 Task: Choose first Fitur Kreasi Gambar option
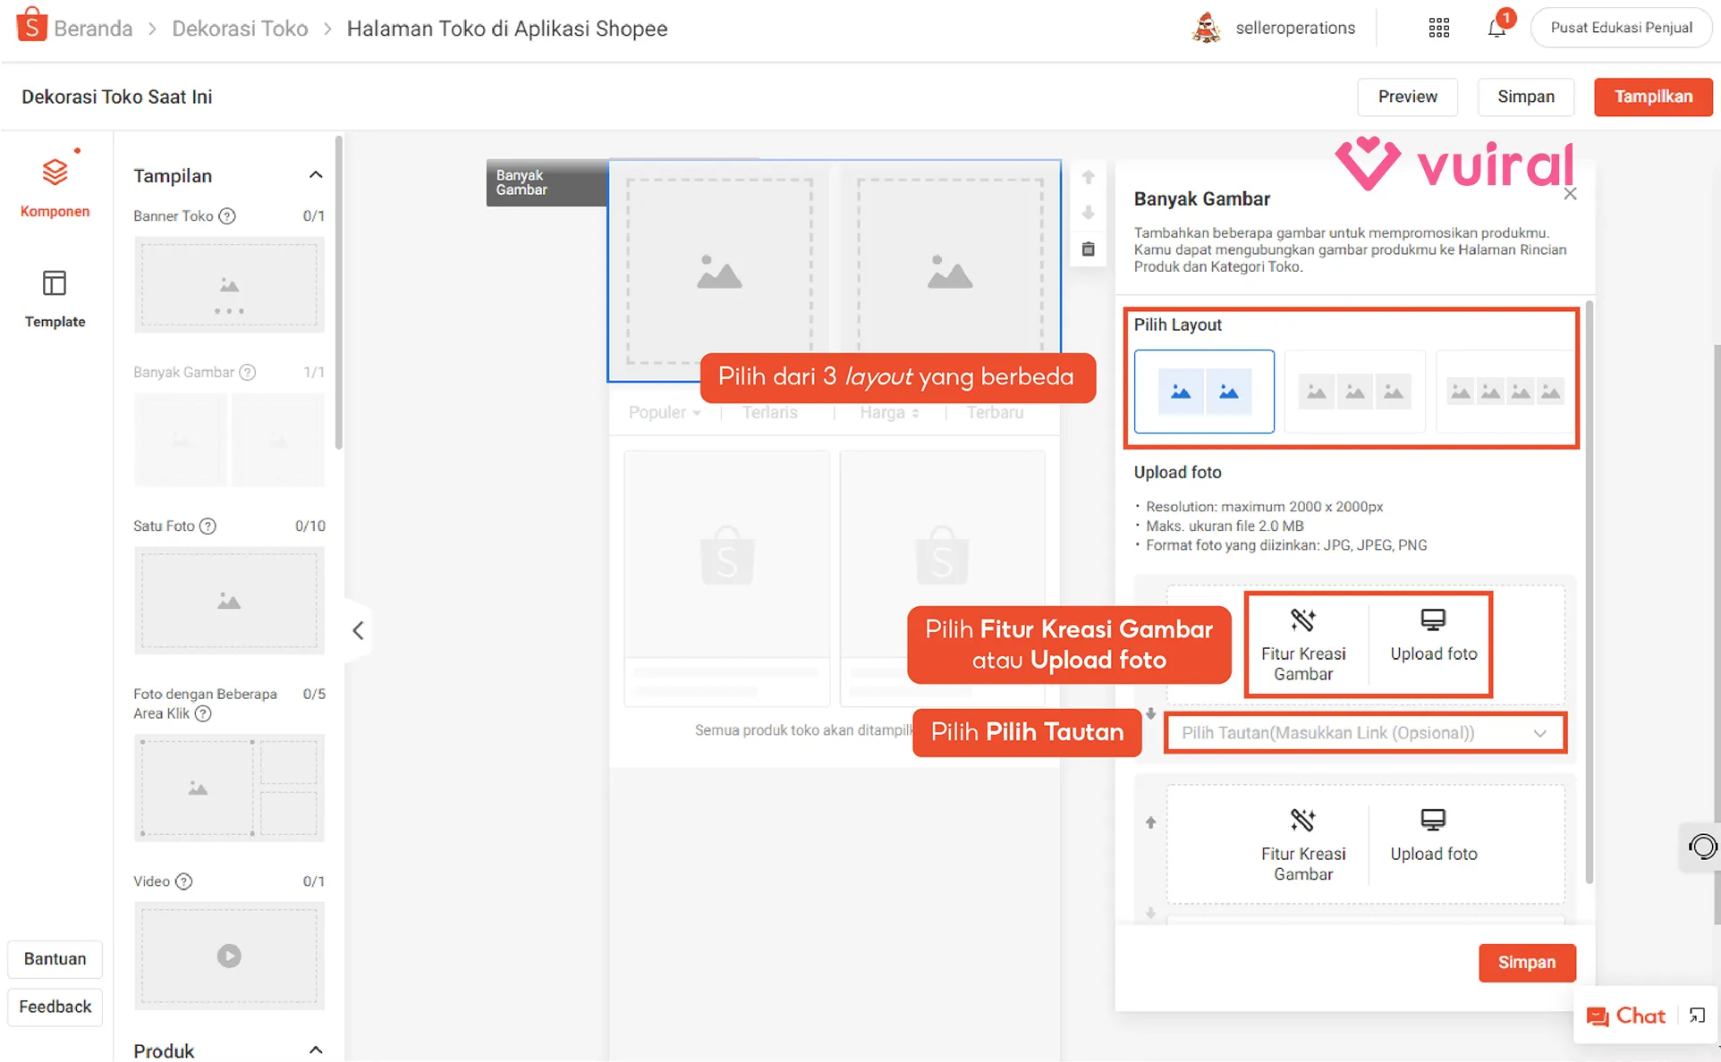pos(1303,644)
